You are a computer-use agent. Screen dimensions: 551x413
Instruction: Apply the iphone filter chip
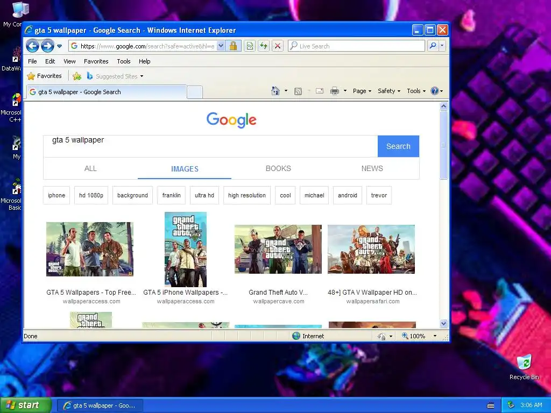click(x=56, y=195)
